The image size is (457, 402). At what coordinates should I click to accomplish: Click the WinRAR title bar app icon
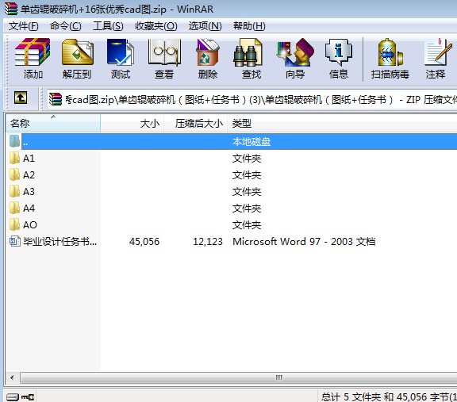click(x=11, y=9)
